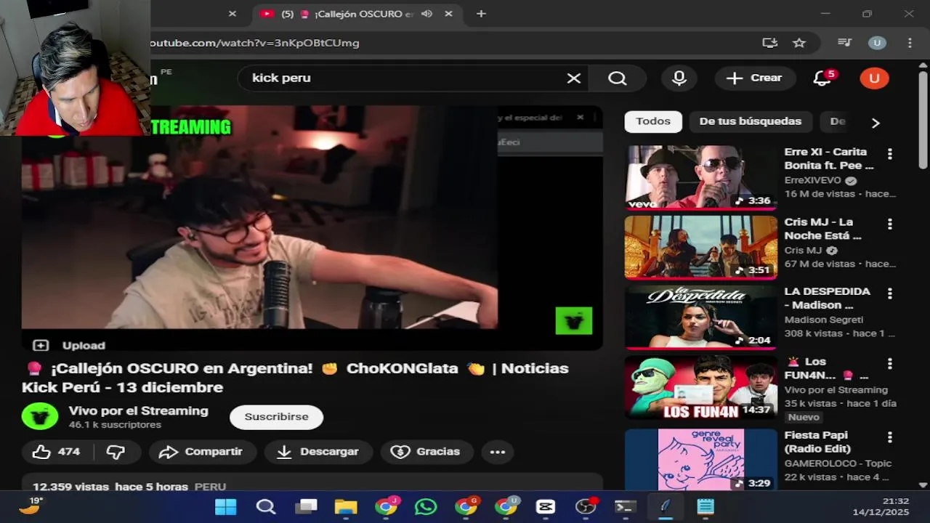Open OBS Studio from the taskbar
The width and height of the screenshot is (930, 523).
pyautogui.click(x=586, y=506)
